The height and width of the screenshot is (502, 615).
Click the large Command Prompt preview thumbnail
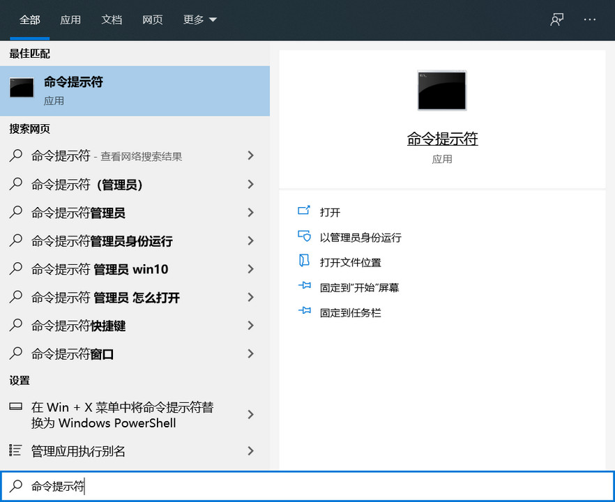[441, 91]
